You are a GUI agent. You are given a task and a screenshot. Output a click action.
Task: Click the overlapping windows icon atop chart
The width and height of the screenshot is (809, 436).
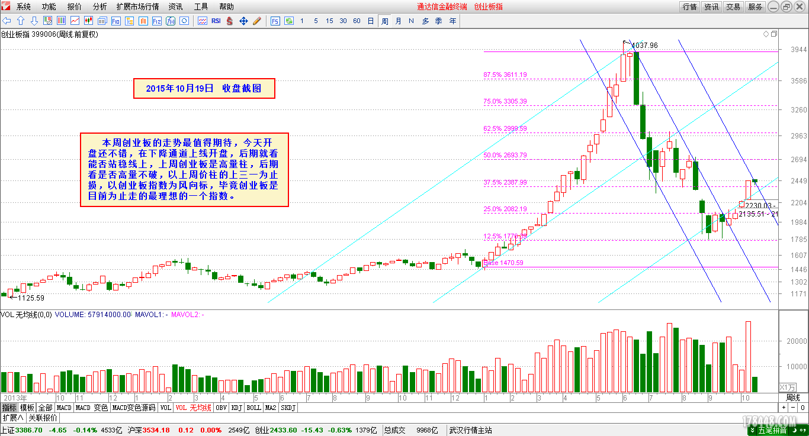pos(773,34)
